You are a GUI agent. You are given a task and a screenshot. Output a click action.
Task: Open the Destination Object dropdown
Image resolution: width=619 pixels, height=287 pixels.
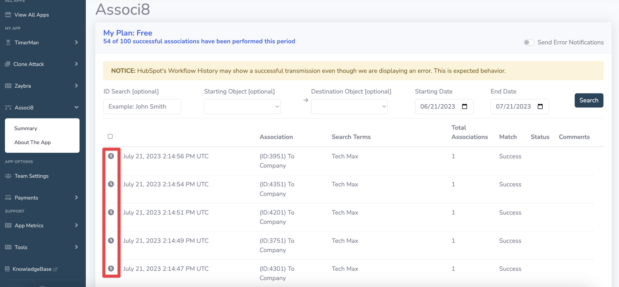[x=349, y=106]
